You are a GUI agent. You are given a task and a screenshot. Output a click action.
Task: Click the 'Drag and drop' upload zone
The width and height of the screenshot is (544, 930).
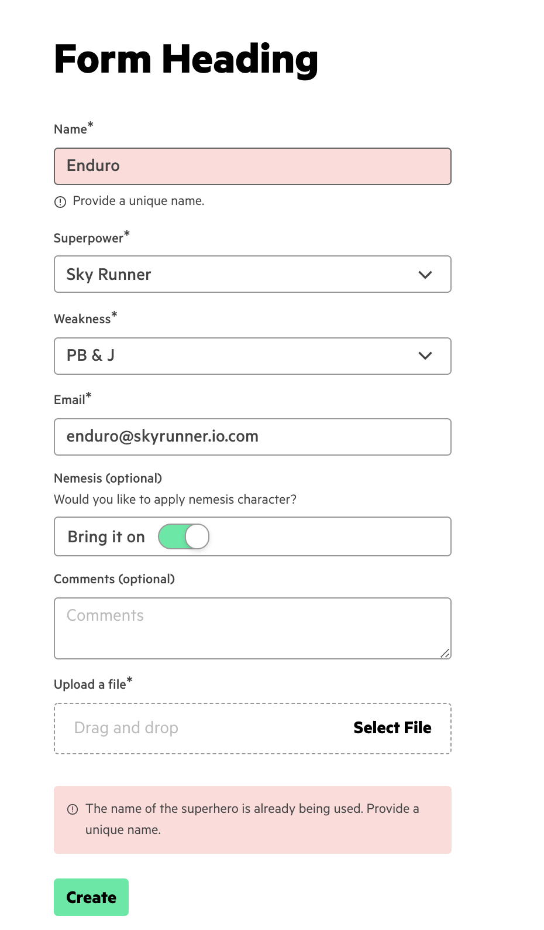pos(253,729)
